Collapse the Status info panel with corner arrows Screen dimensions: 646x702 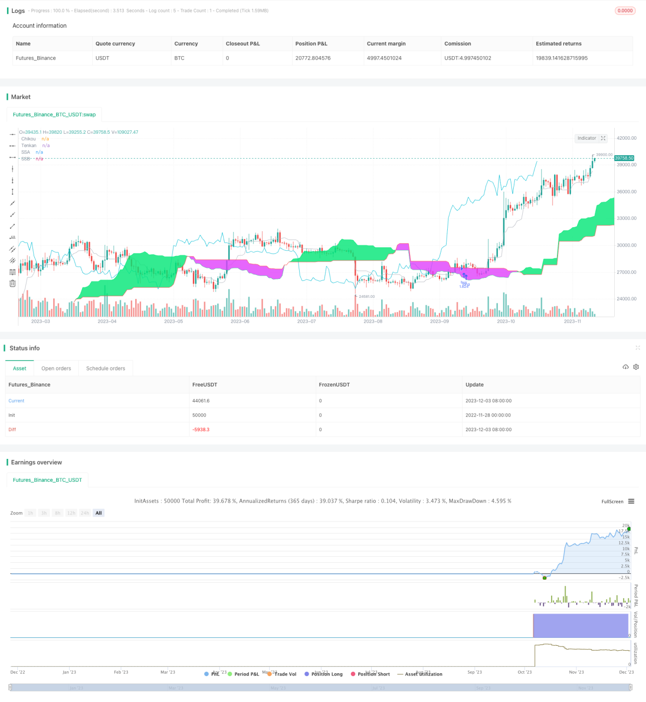coord(638,348)
